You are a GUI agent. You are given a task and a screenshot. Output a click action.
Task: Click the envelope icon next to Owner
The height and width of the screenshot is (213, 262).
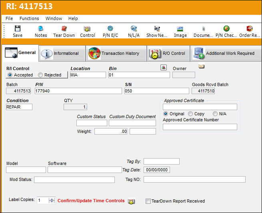(x=201, y=66)
